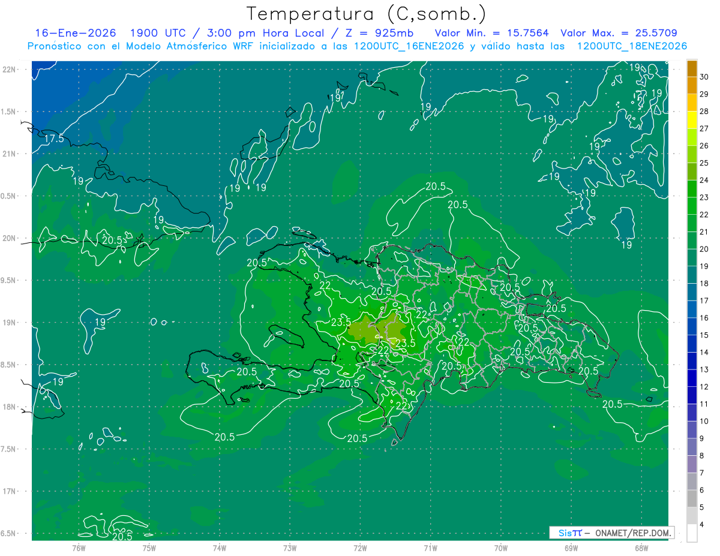Click the "18N" latitude axis label
The height and width of the screenshot is (556, 720).
[x=10, y=407]
